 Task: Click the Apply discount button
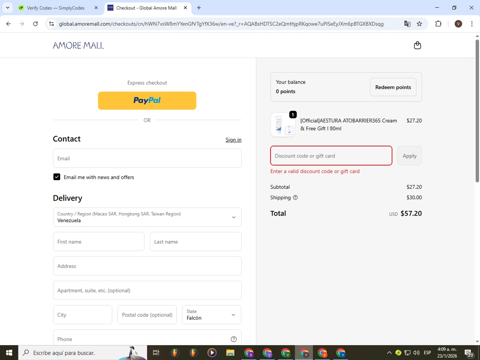(410, 156)
